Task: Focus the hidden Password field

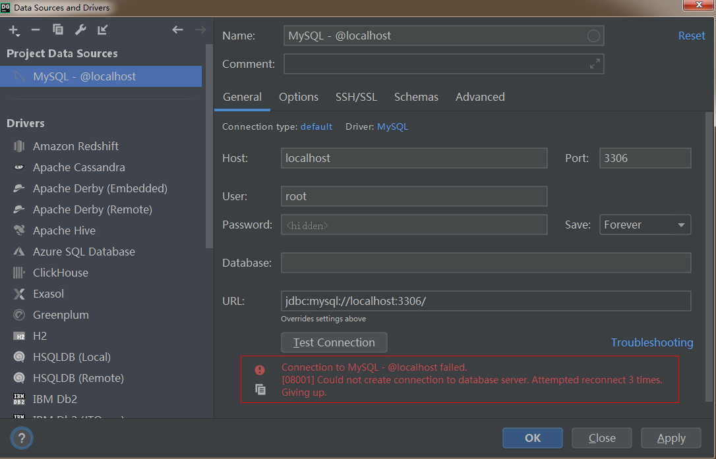Action: point(414,225)
